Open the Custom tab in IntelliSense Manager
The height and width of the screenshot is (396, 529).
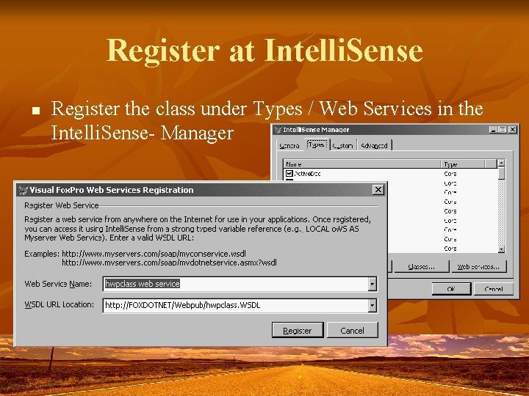tap(343, 145)
